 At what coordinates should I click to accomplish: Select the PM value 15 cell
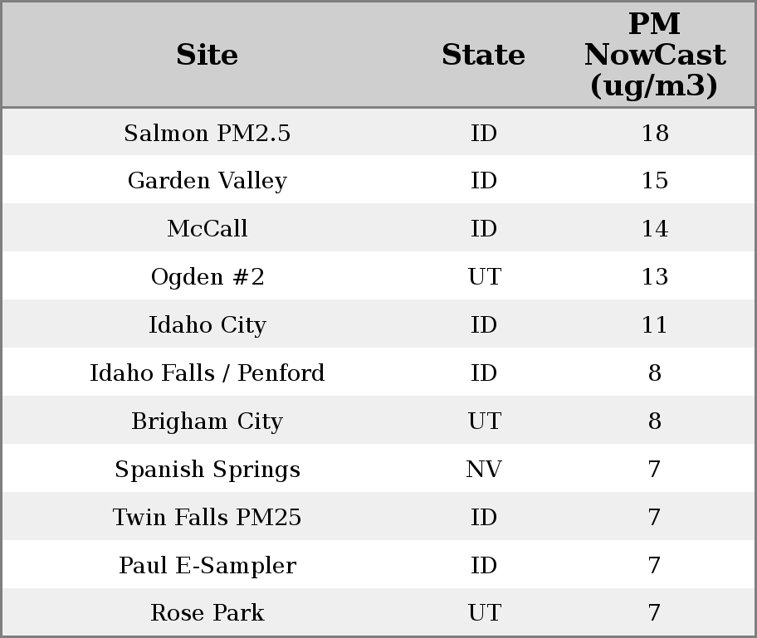click(654, 181)
